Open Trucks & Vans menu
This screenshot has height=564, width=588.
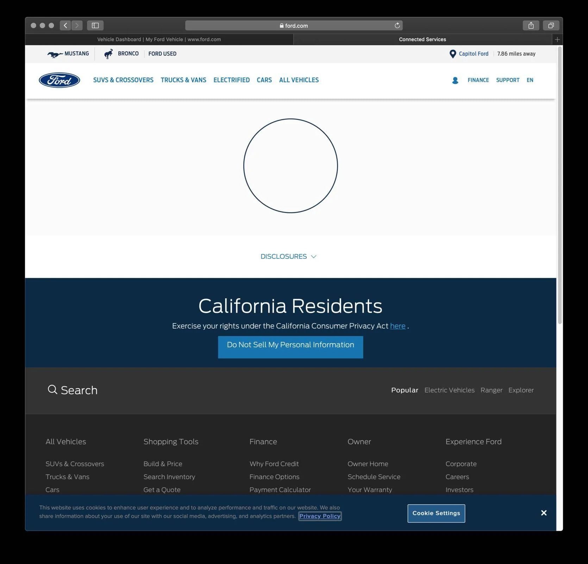pyautogui.click(x=183, y=80)
